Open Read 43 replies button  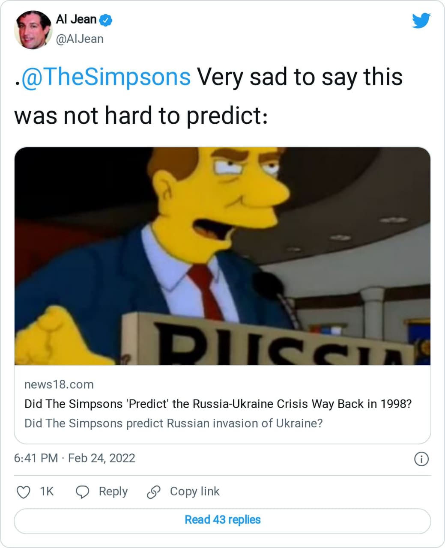coord(222,520)
